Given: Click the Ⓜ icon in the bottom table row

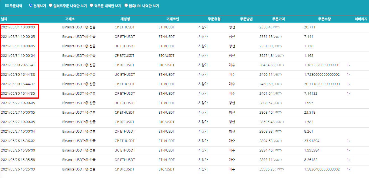Looking at the screenshot, I should coord(87,169).
